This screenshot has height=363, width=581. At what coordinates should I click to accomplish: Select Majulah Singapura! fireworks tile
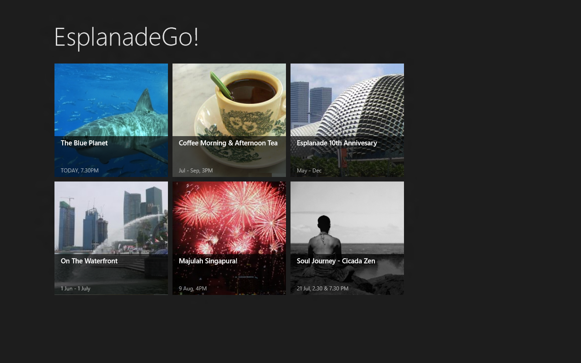coord(229,238)
